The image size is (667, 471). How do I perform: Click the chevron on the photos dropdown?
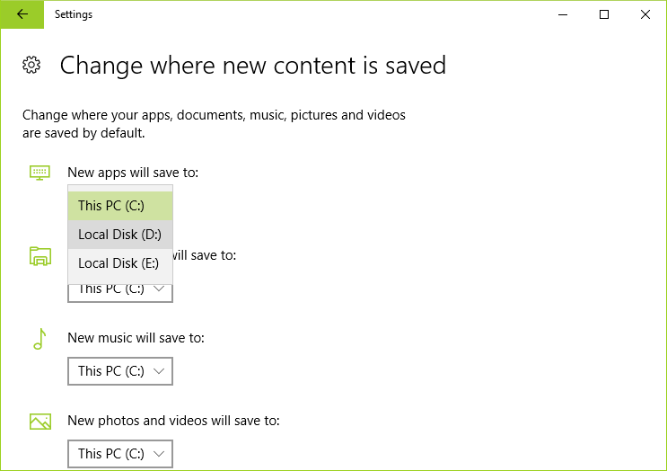click(x=159, y=454)
